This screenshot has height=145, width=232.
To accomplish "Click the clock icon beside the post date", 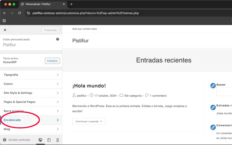I will tap(92, 95).
